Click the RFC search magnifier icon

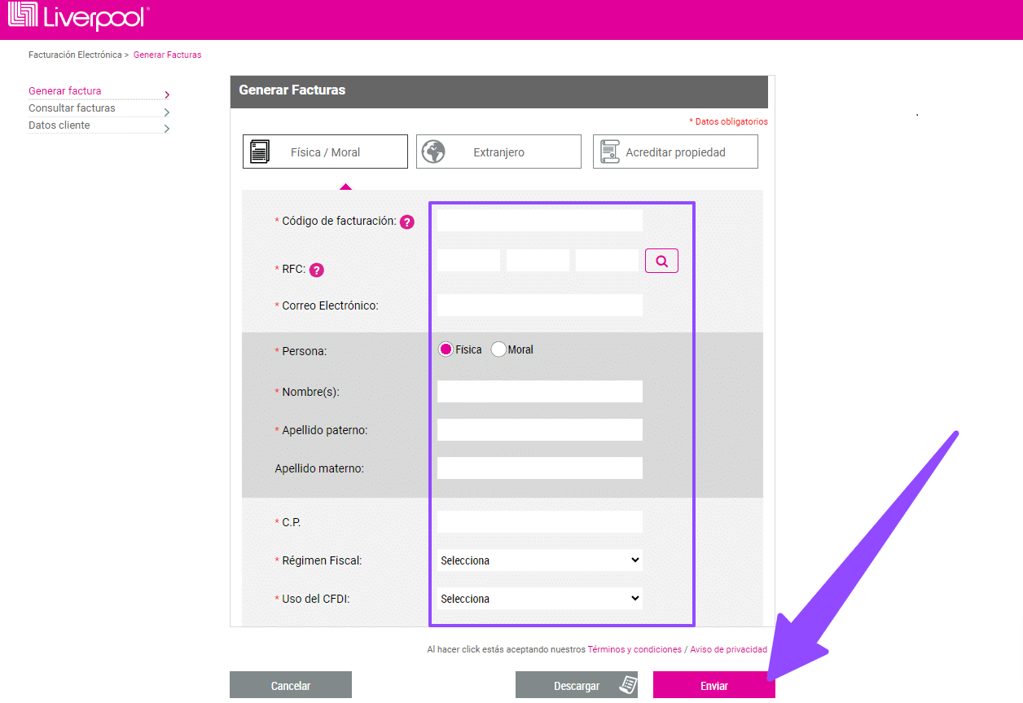pyautogui.click(x=661, y=261)
